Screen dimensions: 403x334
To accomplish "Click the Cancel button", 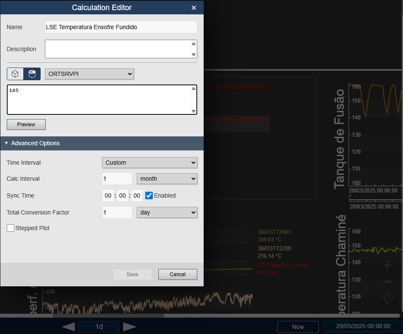I will pyautogui.click(x=177, y=274).
